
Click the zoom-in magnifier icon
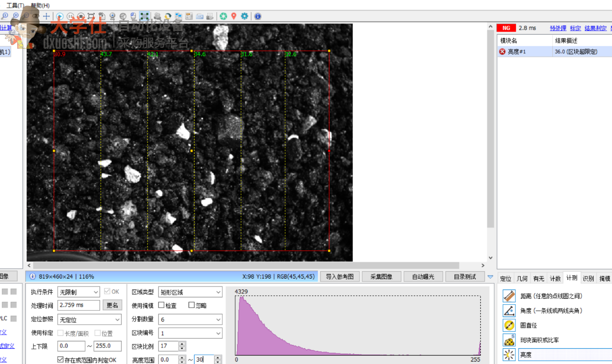tap(16, 16)
